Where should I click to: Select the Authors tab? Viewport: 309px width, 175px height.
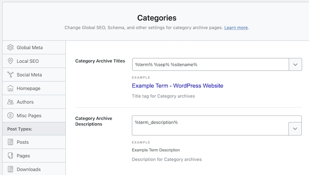(34, 102)
